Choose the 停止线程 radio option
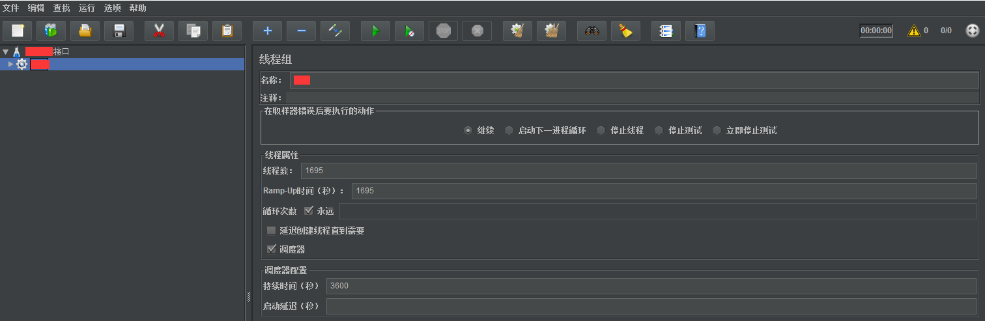Image resolution: width=985 pixels, height=321 pixels. tap(601, 130)
